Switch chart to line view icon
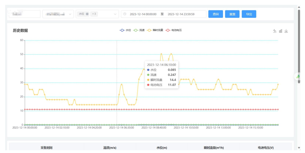The height and width of the screenshot is (153, 305). 275,31
